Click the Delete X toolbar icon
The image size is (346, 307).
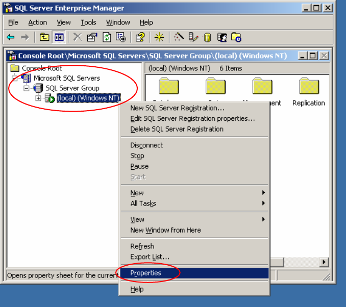coord(78,37)
